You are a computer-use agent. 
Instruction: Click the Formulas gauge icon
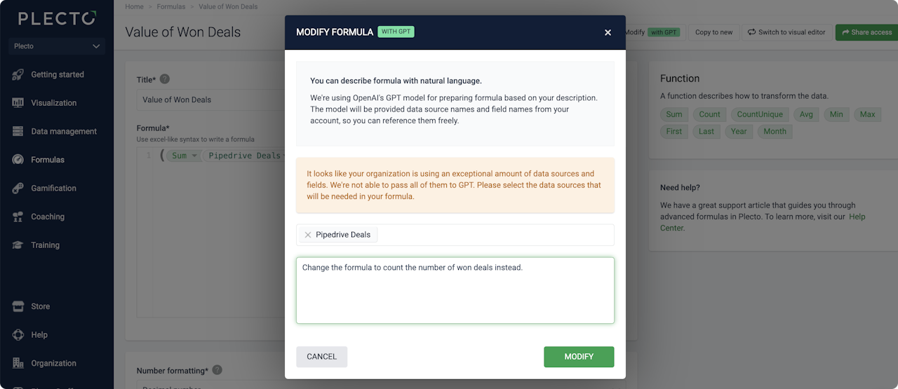point(18,160)
